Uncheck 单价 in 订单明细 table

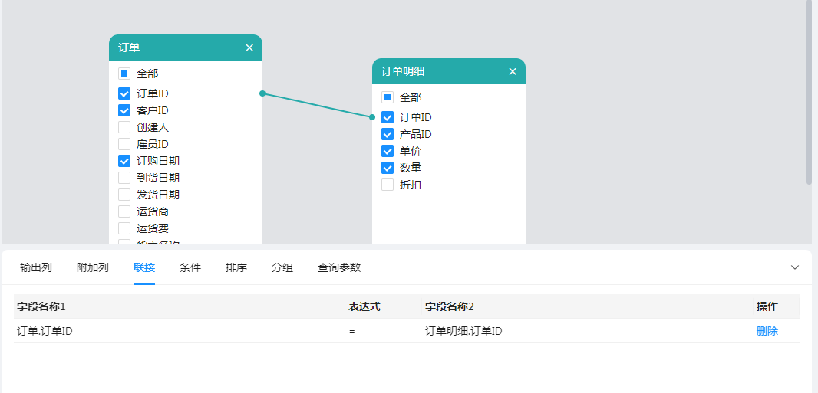(x=388, y=151)
